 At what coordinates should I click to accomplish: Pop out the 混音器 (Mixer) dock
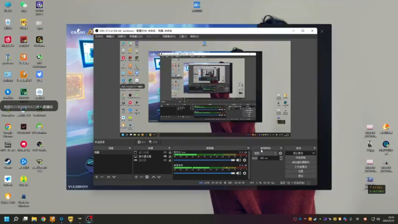tap(248, 148)
